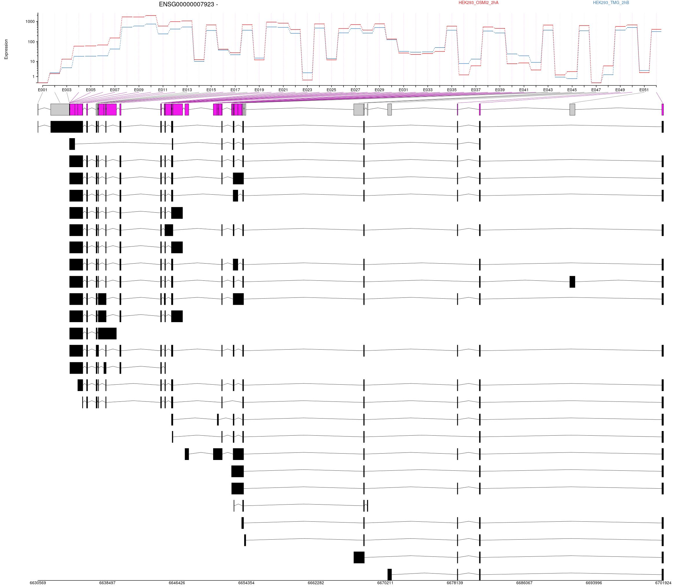This screenshot has height=588, width=695.
Task: Select exon label E047
Action: click(x=596, y=90)
